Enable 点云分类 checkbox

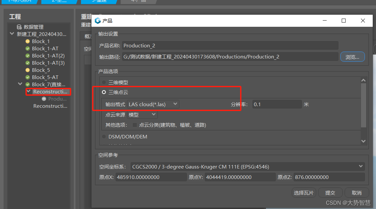click(x=135, y=125)
